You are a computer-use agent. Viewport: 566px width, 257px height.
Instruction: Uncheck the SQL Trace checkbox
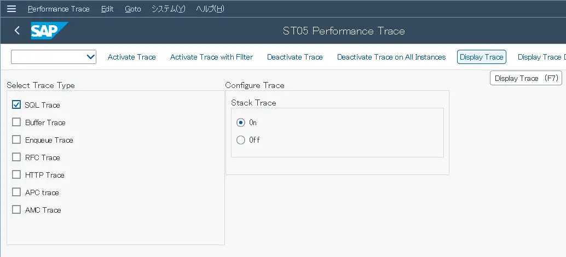16,105
